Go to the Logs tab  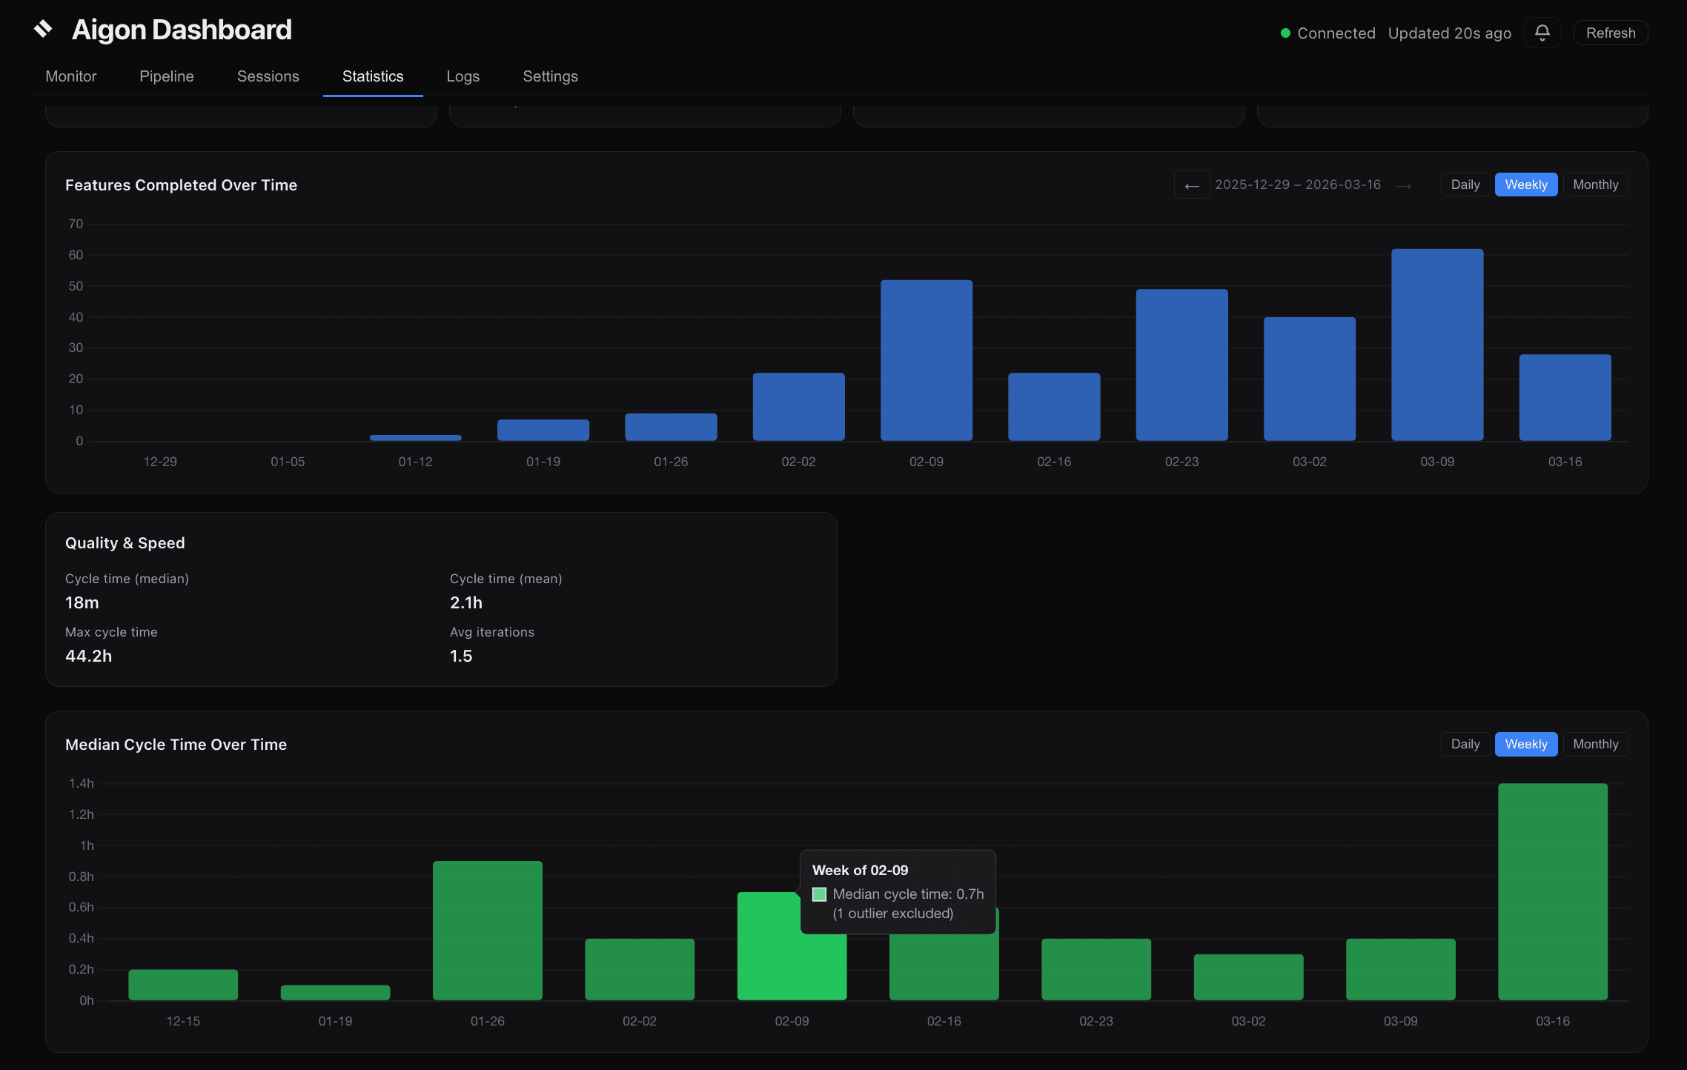tap(463, 76)
